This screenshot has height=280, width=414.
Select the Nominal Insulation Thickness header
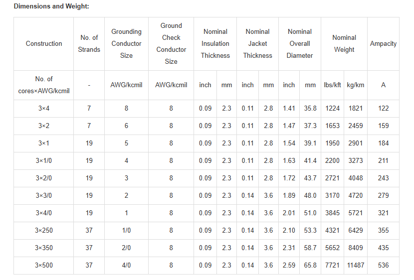point(215,43)
